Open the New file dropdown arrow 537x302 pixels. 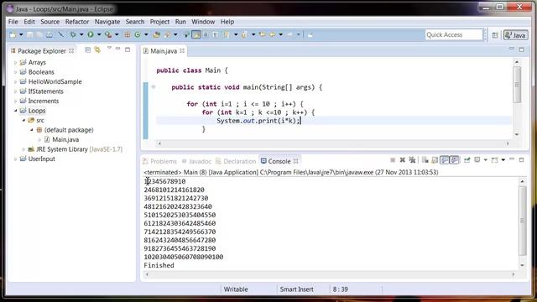coord(21,34)
